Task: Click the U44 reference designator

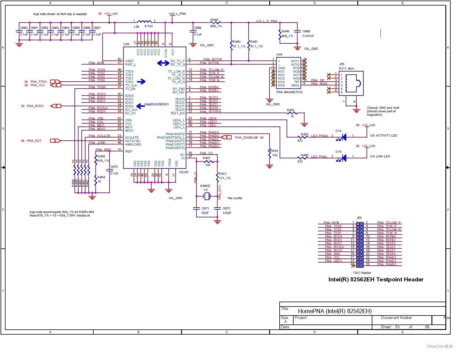Action: click(279, 54)
